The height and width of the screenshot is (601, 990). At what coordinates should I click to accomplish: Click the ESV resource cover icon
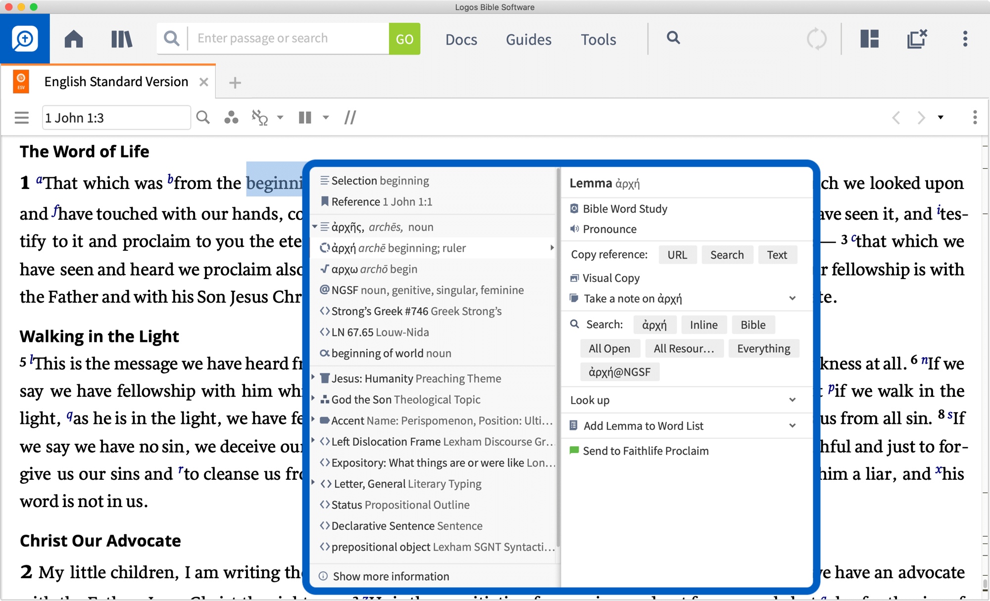pyautogui.click(x=21, y=82)
